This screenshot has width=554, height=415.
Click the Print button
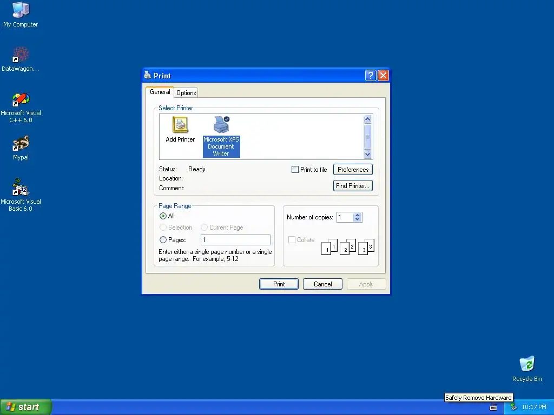[x=279, y=284]
